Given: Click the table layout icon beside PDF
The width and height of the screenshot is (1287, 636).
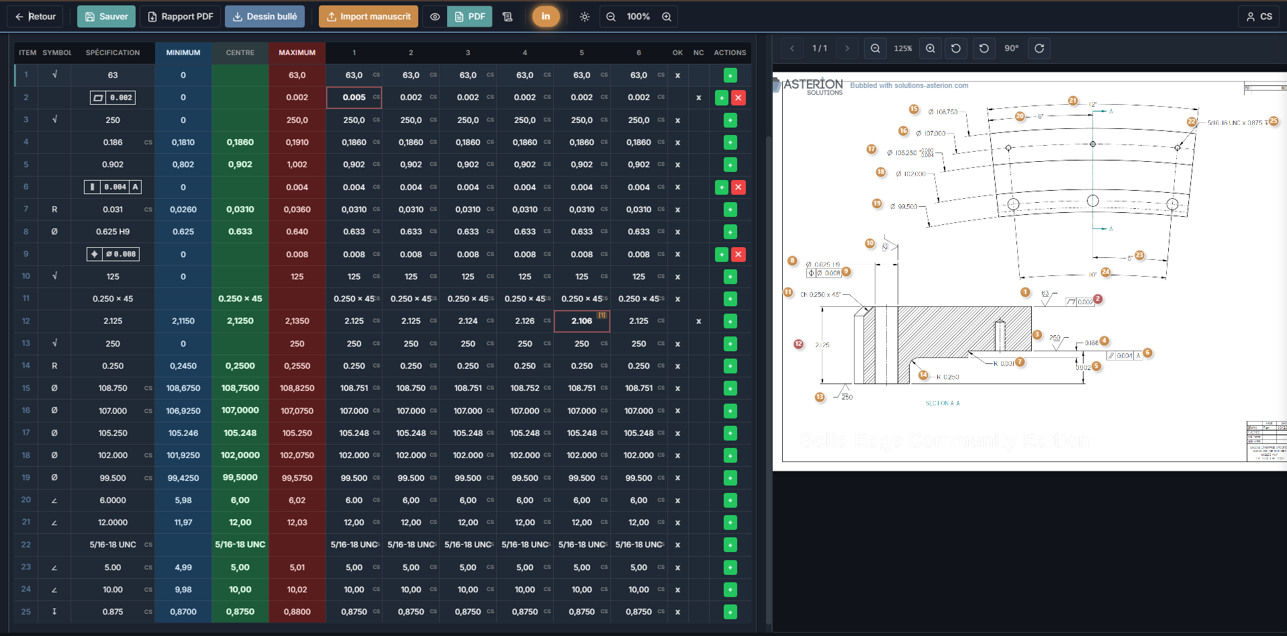Looking at the screenshot, I should click(508, 17).
